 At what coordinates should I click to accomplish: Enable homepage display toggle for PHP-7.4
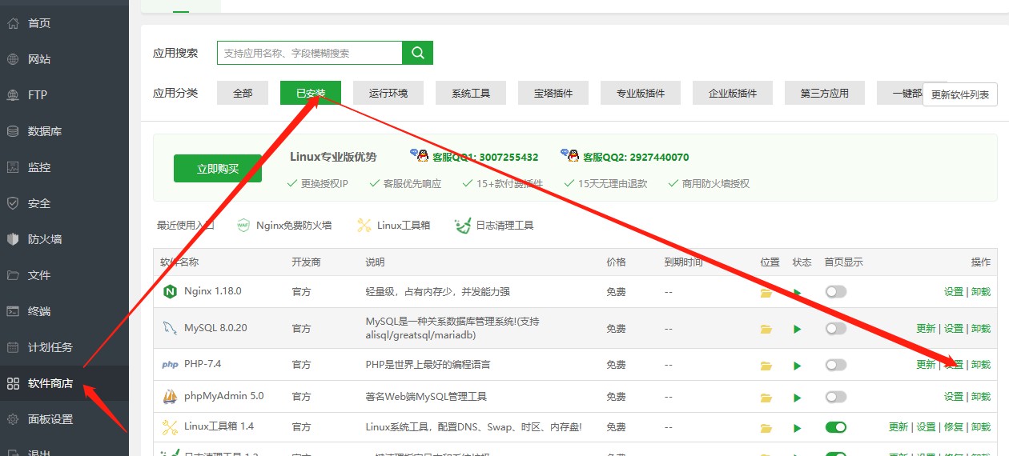pyautogui.click(x=836, y=365)
